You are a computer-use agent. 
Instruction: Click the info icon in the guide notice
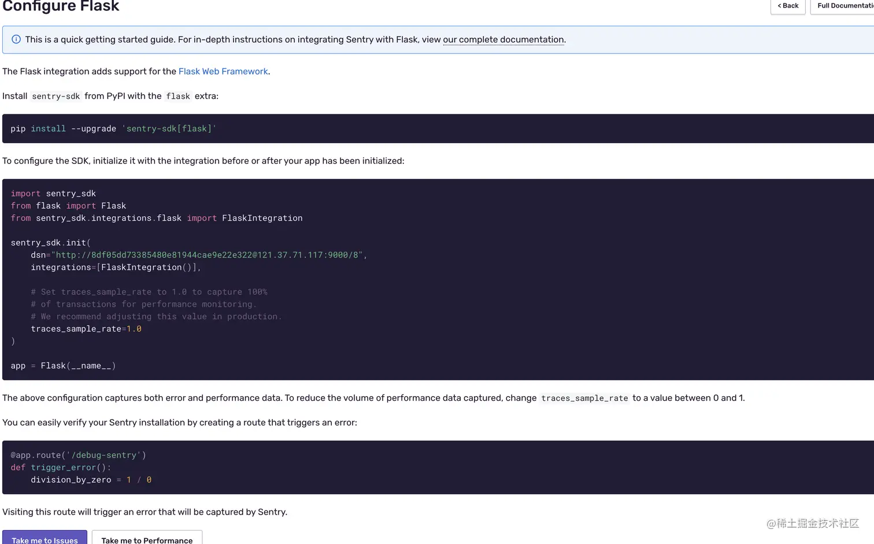(16, 39)
